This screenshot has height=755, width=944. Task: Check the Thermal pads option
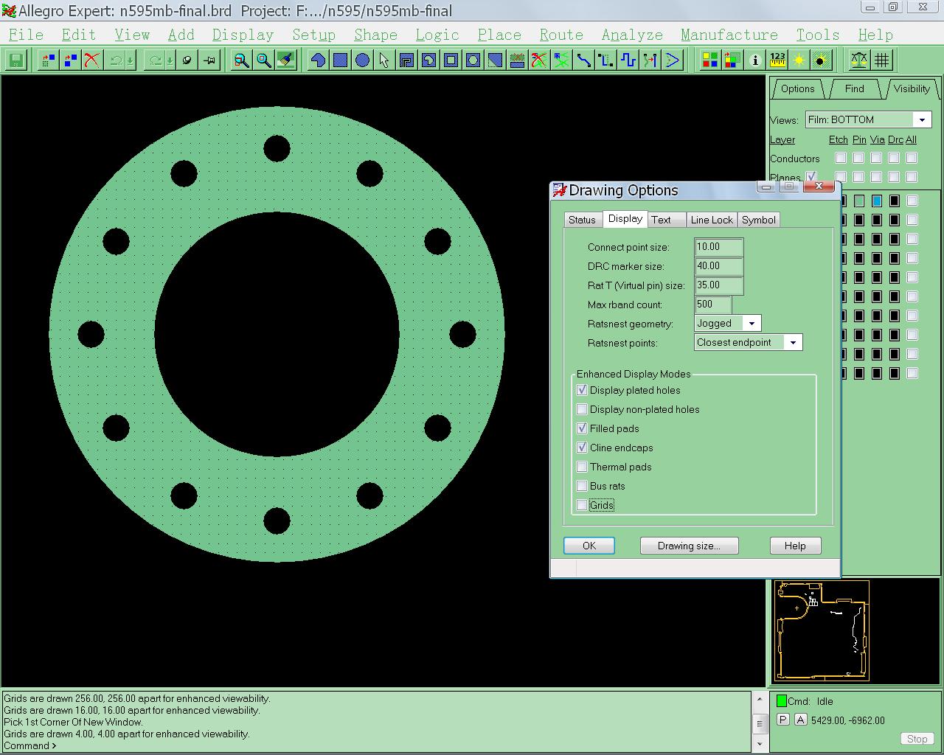tap(582, 467)
